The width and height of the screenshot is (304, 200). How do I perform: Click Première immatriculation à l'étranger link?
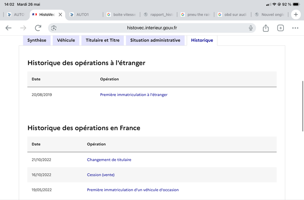[134, 94]
